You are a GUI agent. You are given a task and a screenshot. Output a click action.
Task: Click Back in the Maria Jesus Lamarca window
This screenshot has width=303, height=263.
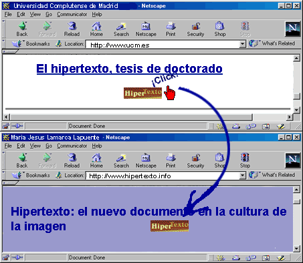pos(22,161)
